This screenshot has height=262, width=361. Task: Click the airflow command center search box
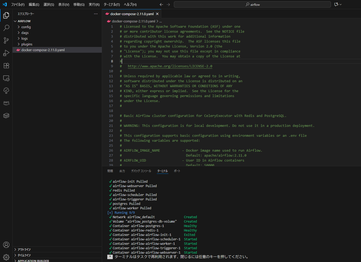(x=252, y=4)
